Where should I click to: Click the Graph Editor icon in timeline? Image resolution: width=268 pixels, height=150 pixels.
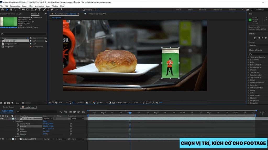coord(83,112)
